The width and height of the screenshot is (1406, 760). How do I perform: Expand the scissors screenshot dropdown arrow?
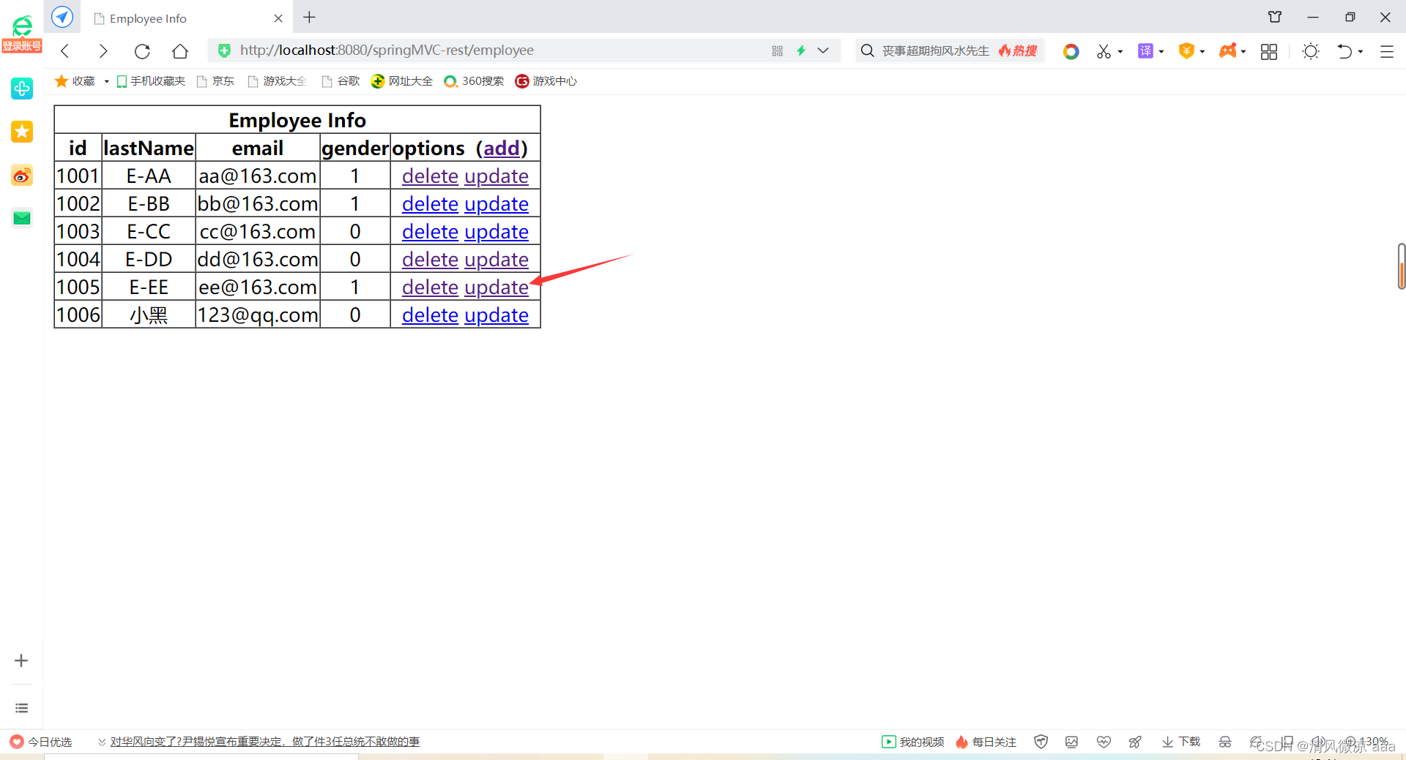(x=1120, y=51)
